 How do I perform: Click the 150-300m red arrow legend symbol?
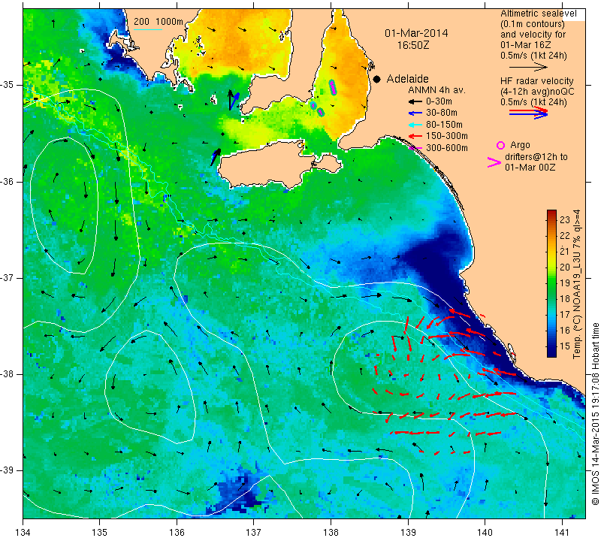click(x=415, y=136)
